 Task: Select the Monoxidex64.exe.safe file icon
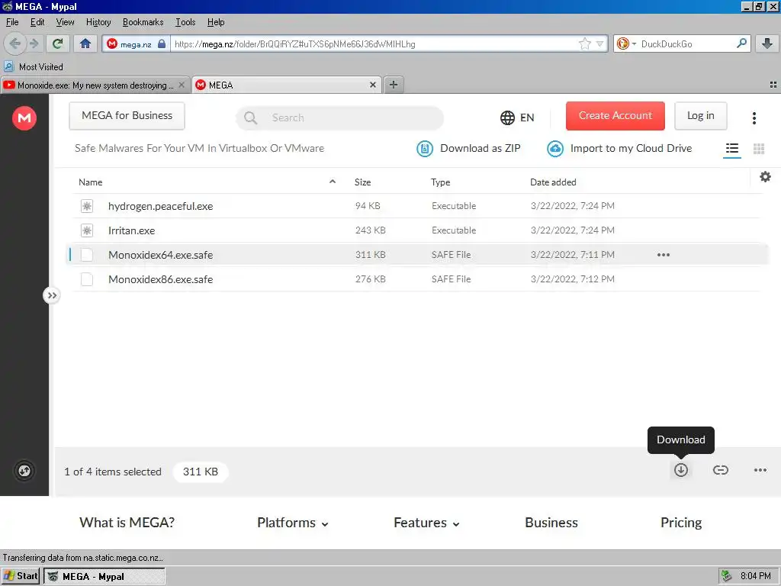click(87, 255)
